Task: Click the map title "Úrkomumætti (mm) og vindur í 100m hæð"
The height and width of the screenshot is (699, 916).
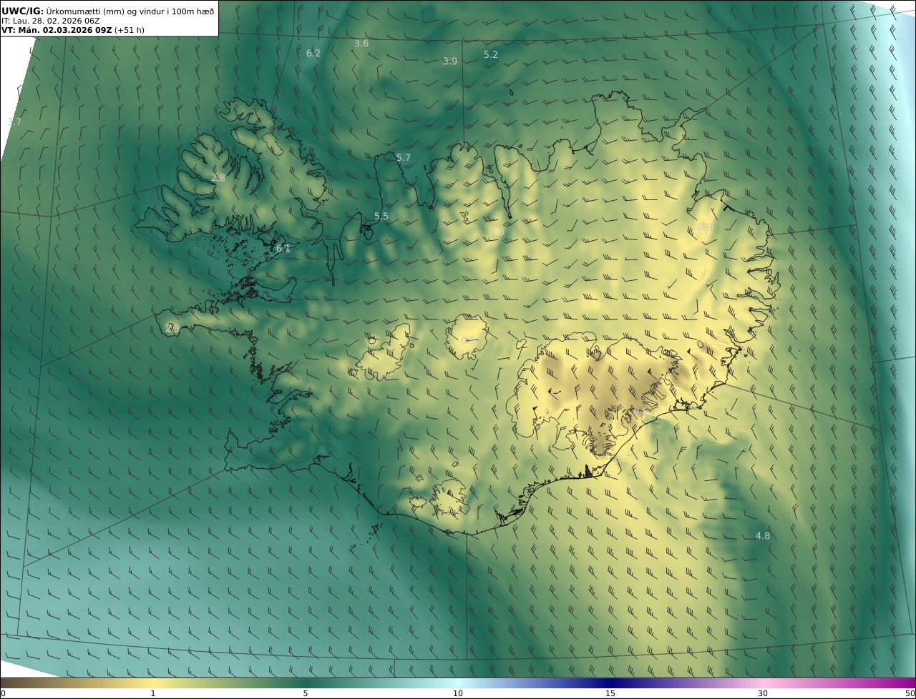Action: pyautogui.click(x=130, y=11)
